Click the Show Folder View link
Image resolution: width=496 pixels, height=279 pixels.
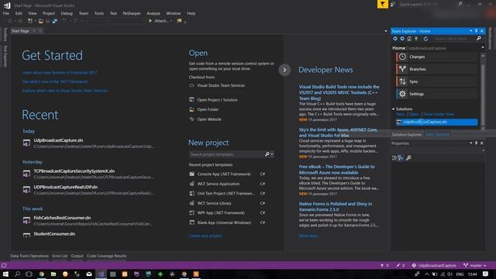pos(439,114)
